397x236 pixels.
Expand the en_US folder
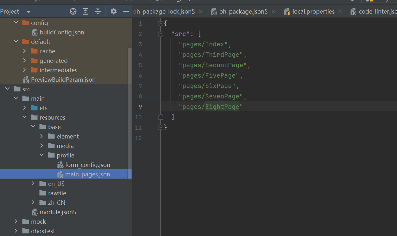tap(33, 184)
